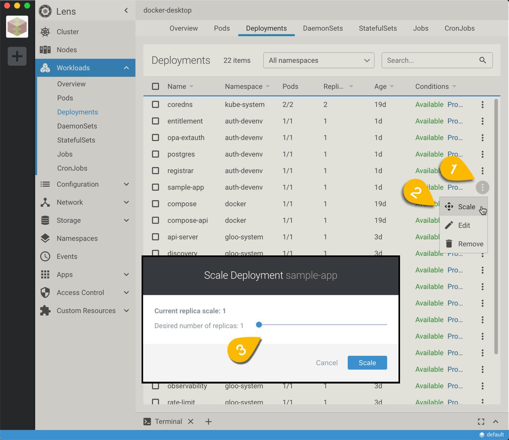509x440 pixels.
Task: Check the registrar deployment checkbox
Action: click(x=155, y=171)
